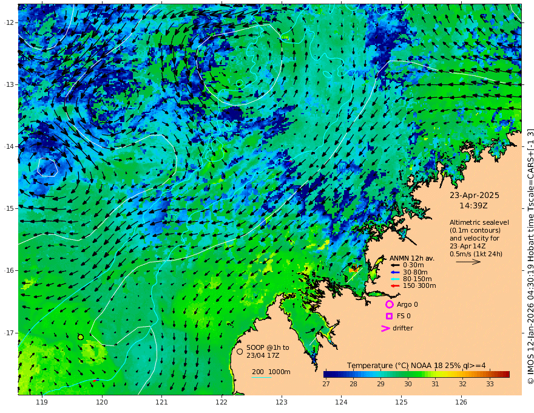Click the dark blue 27°C colorbar end
The height and width of the screenshot is (413, 534).
point(326,374)
